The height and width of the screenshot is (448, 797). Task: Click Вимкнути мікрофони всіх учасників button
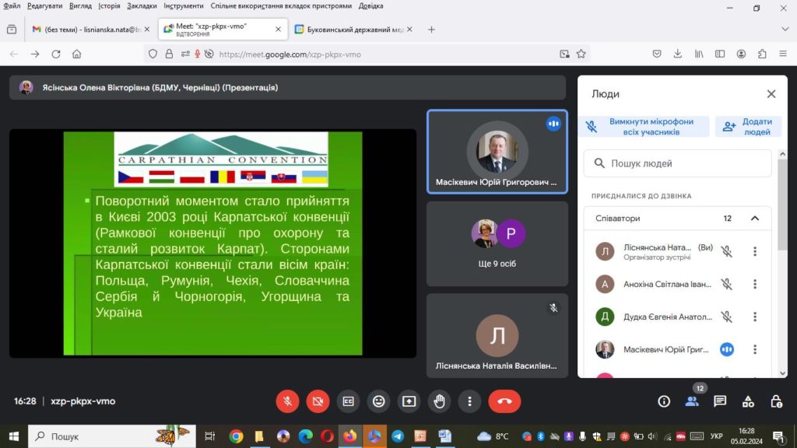click(x=644, y=127)
